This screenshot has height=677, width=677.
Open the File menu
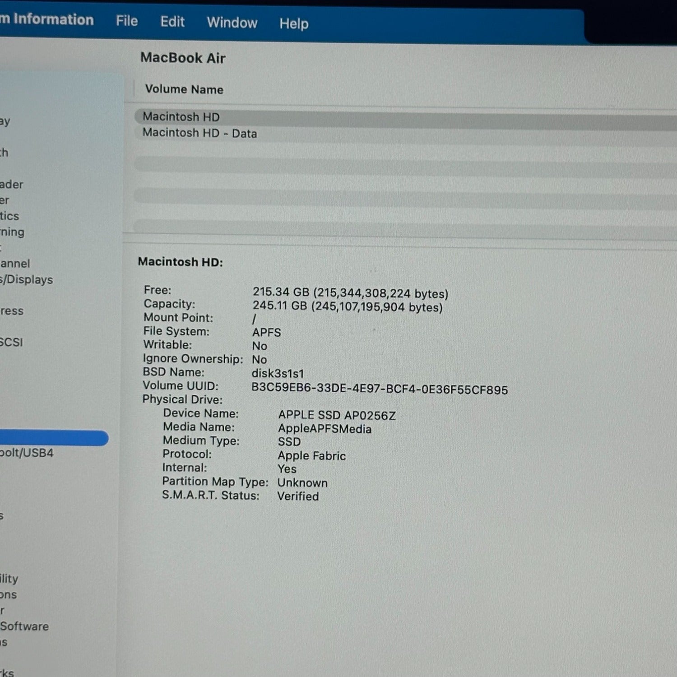click(126, 21)
